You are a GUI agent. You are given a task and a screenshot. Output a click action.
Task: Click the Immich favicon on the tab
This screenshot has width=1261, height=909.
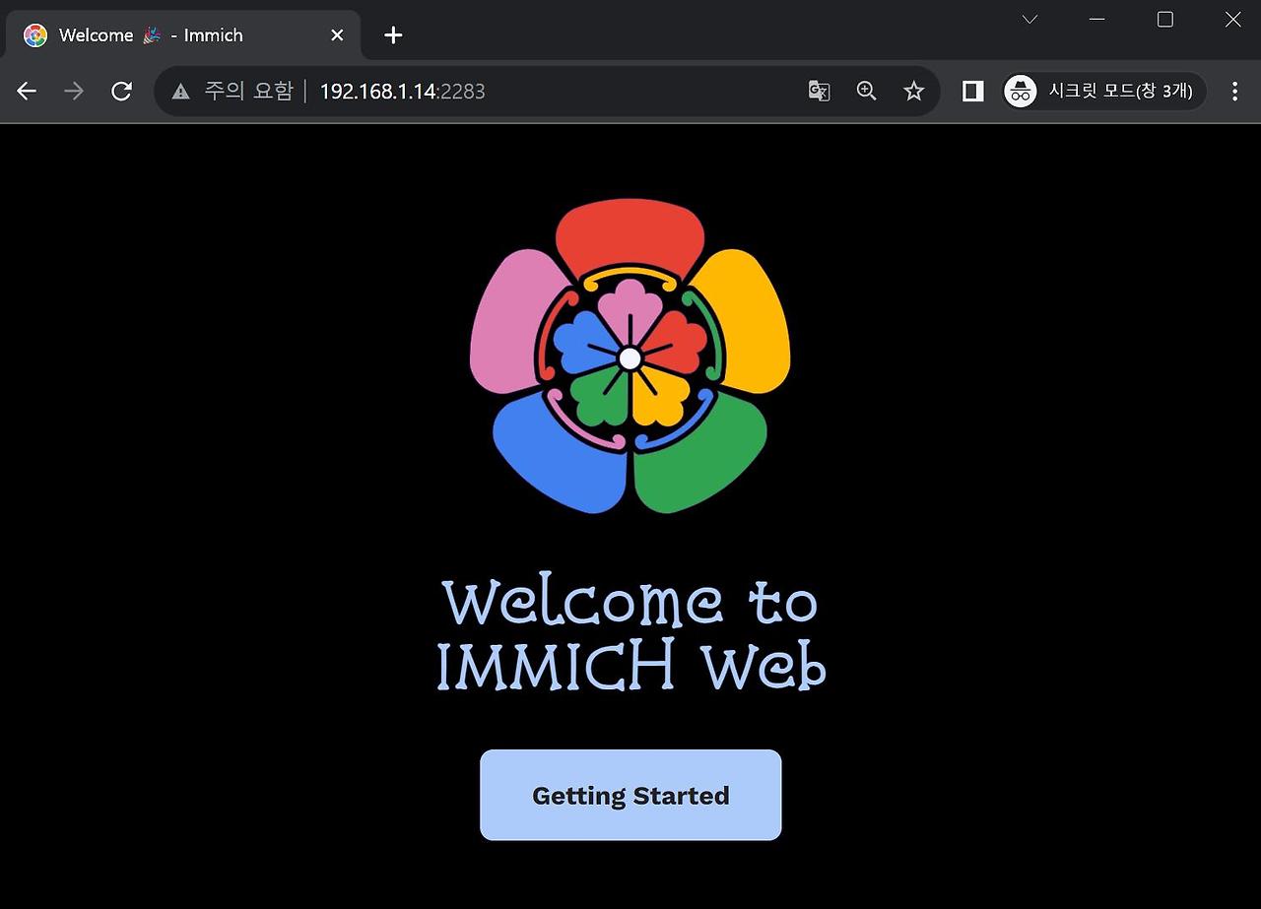tap(35, 35)
